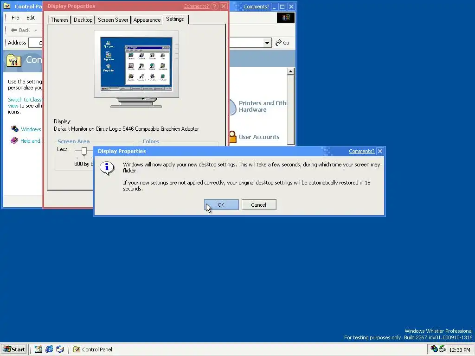Screen dimensions: 475x356
Task: Click the 12:33 PM taskbar clock
Action: [x=460, y=350]
